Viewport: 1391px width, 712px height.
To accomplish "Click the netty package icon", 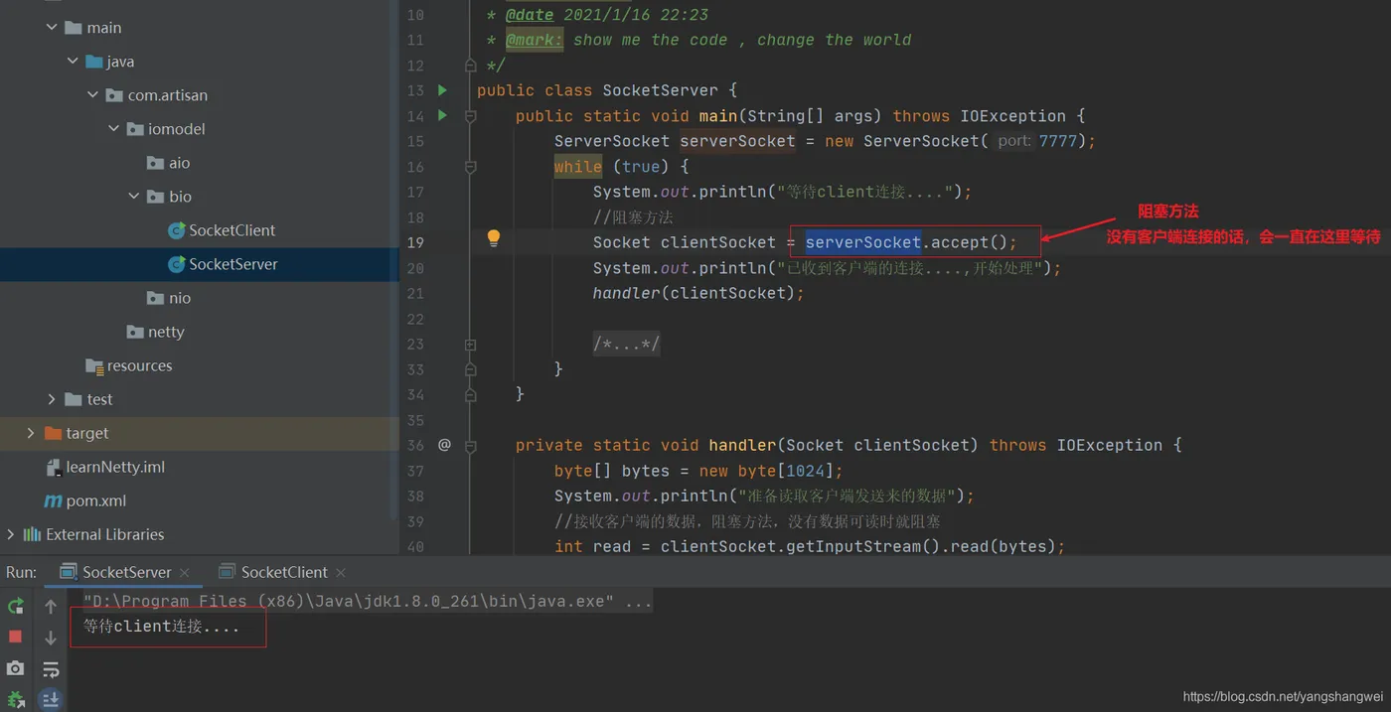I will point(135,332).
